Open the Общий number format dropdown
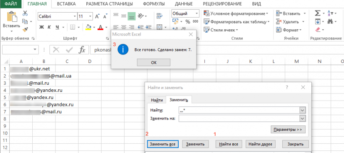Screen dimensions: 344x153 197,13
